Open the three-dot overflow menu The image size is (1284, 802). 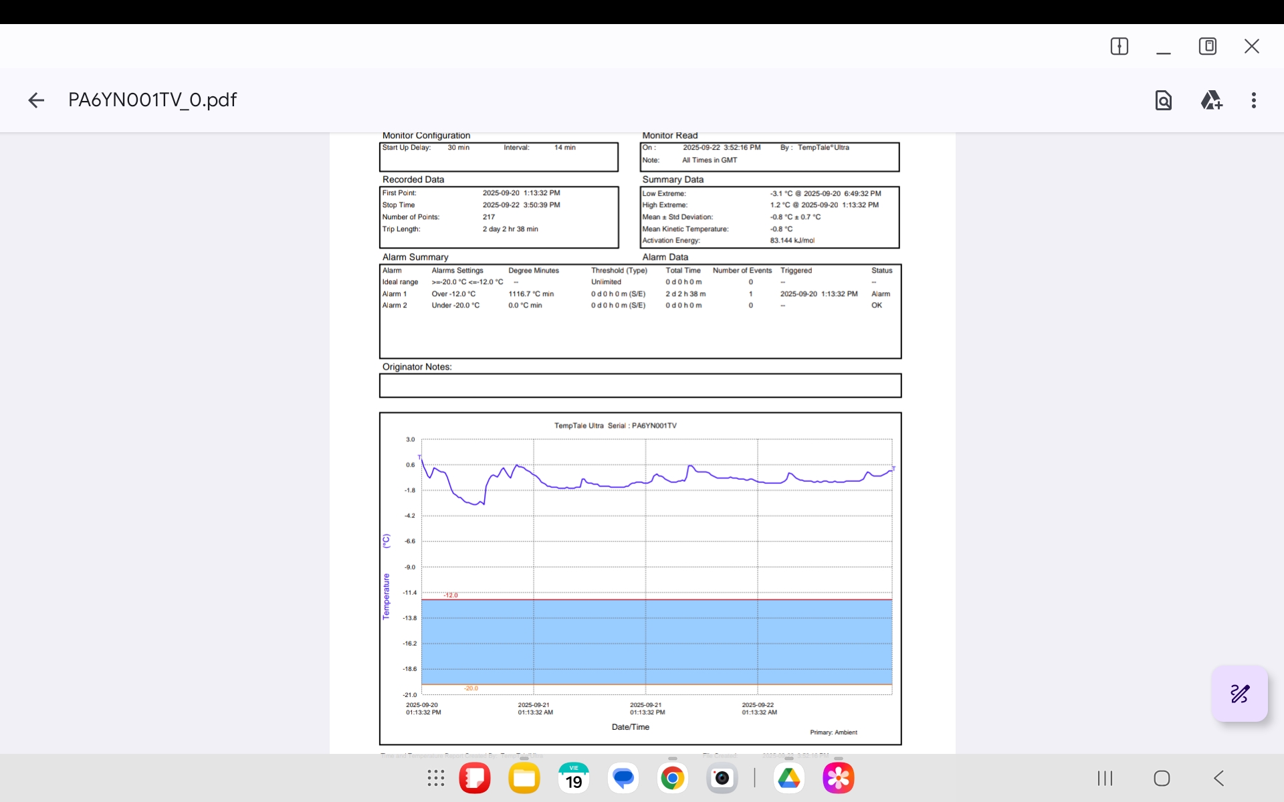coord(1253,100)
